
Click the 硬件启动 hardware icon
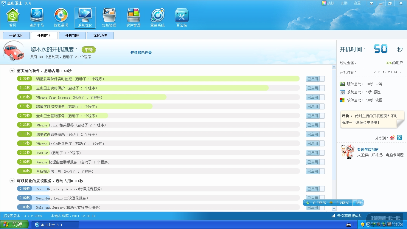tap(342, 84)
